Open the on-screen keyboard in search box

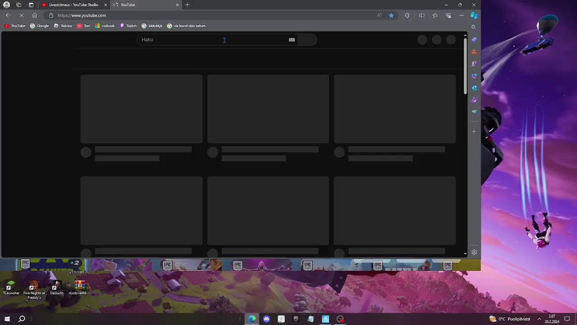pyautogui.click(x=292, y=40)
